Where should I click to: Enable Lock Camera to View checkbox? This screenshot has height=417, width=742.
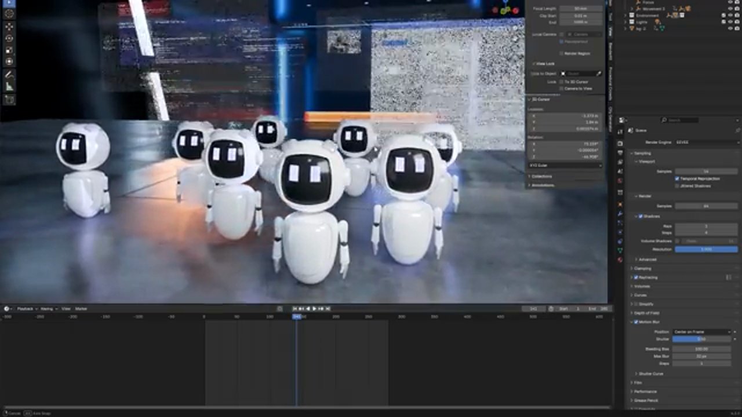561,89
